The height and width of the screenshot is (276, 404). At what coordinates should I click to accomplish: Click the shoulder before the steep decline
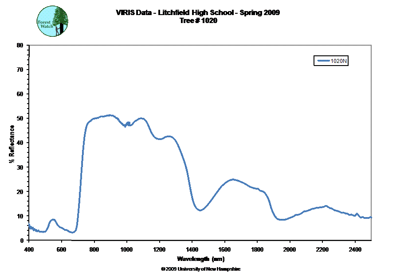169,136
